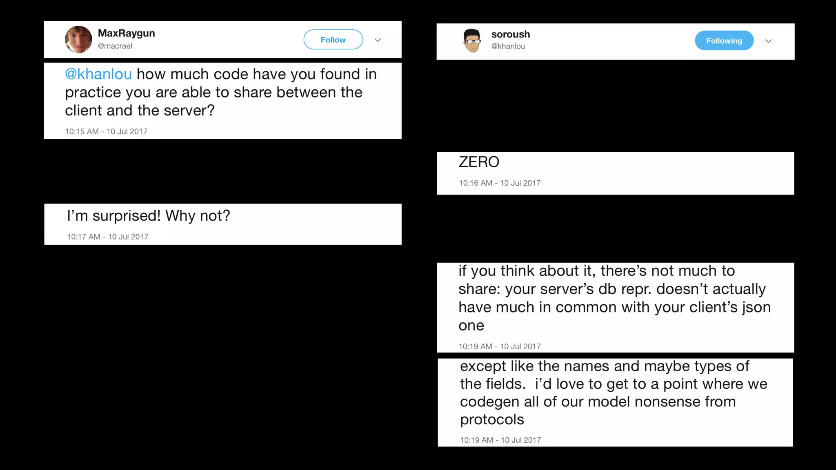
Task: Click the MaxRaygun display name
Action: pos(126,33)
